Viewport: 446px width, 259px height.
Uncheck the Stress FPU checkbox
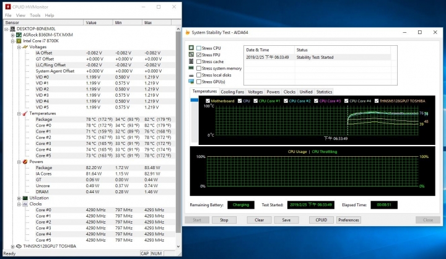coord(199,55)
